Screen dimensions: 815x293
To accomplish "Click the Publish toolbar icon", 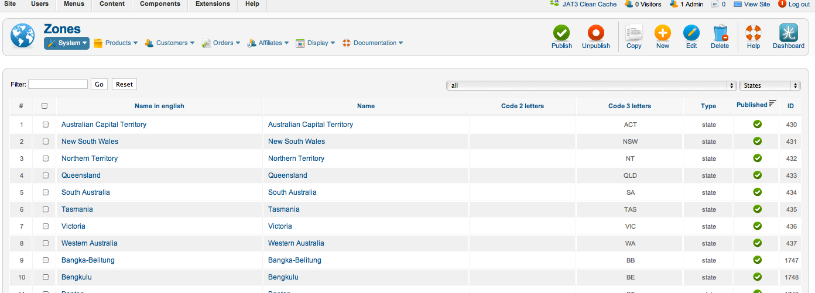I will coord(561,33).
